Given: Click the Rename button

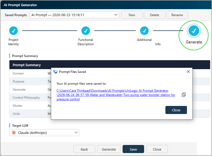Looking at the screenshot, I should coord(177,15).
